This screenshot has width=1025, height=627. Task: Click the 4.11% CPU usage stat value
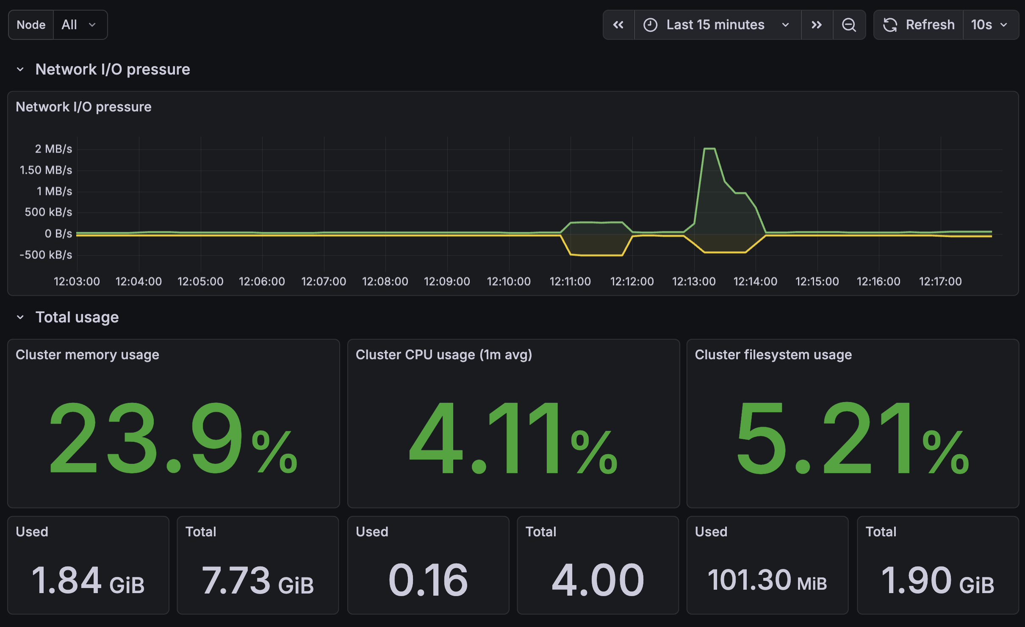pos(512,438)
